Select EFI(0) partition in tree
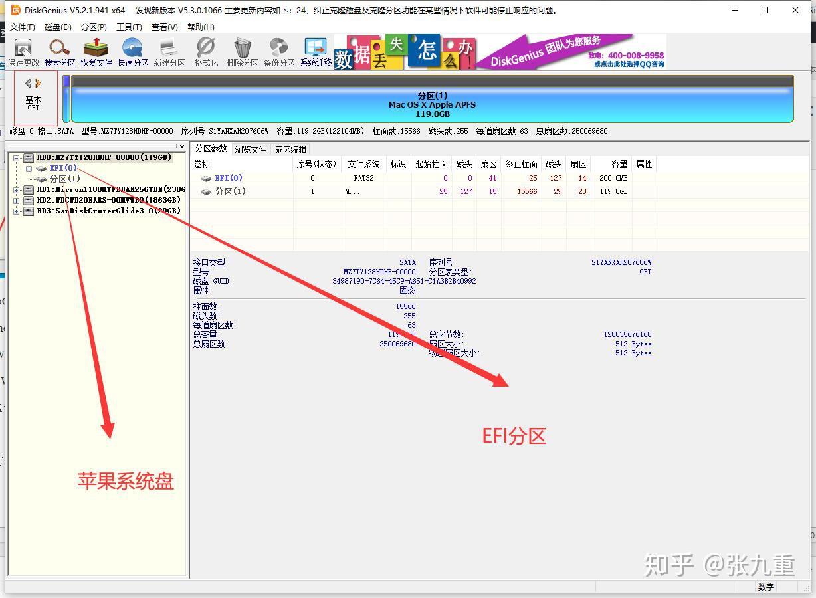Screen dimensions: 816x598 click(63, 168)
